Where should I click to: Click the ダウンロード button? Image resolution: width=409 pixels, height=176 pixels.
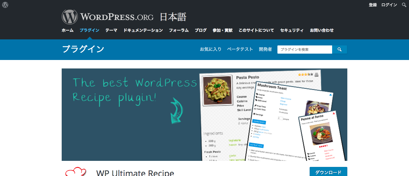328,172
